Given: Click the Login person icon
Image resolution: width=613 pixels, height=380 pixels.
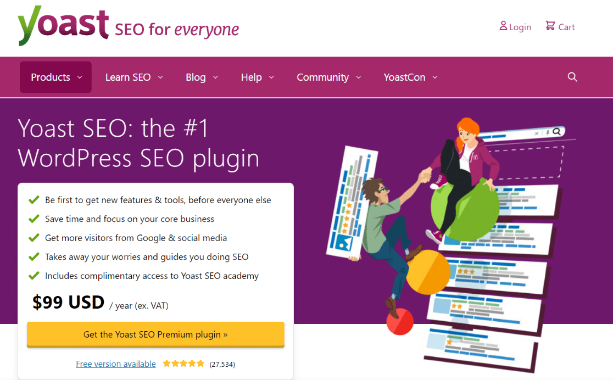Looking at the screenshot, I should (x=503, y=26).
